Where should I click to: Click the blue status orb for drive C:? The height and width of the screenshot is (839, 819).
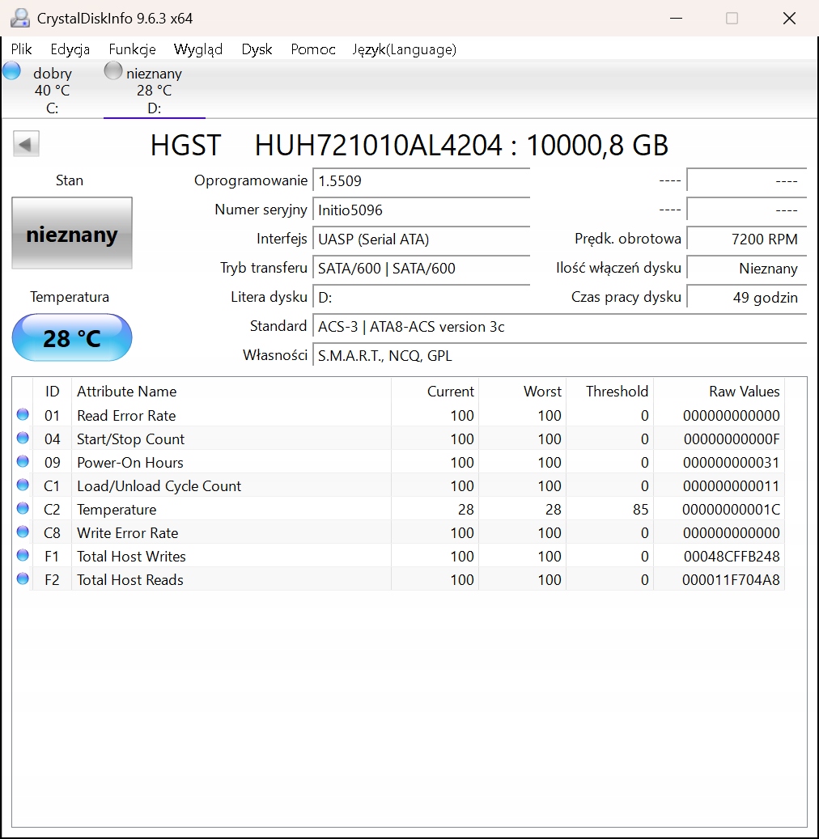click(11, 71)
